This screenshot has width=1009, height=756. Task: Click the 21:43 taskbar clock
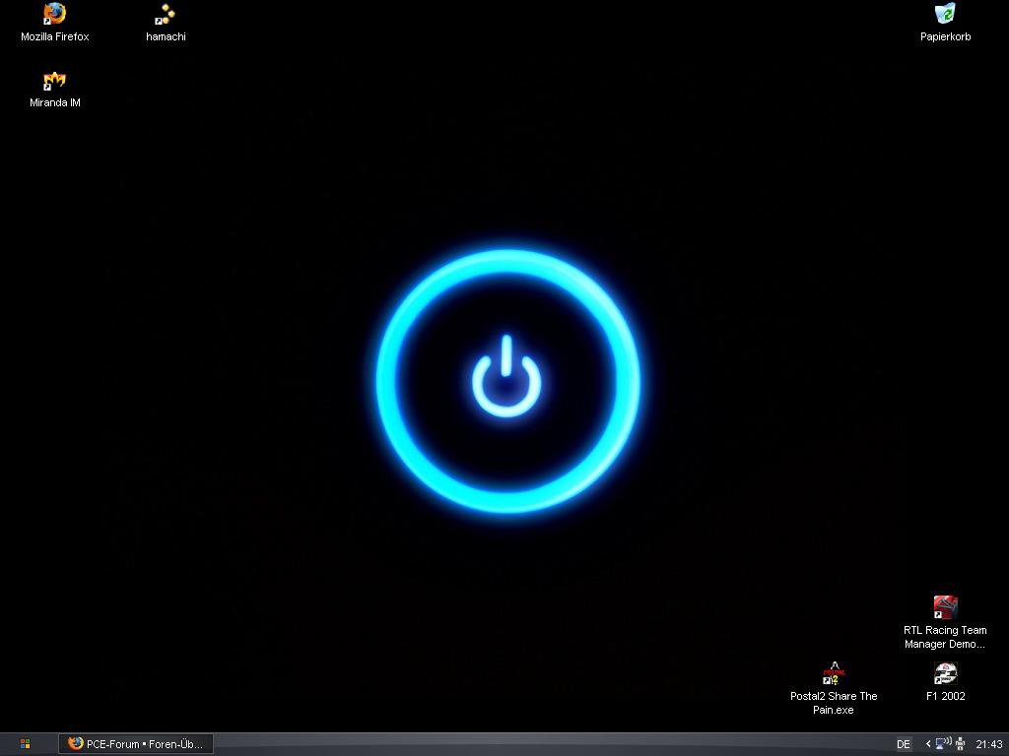click(988, 744)
